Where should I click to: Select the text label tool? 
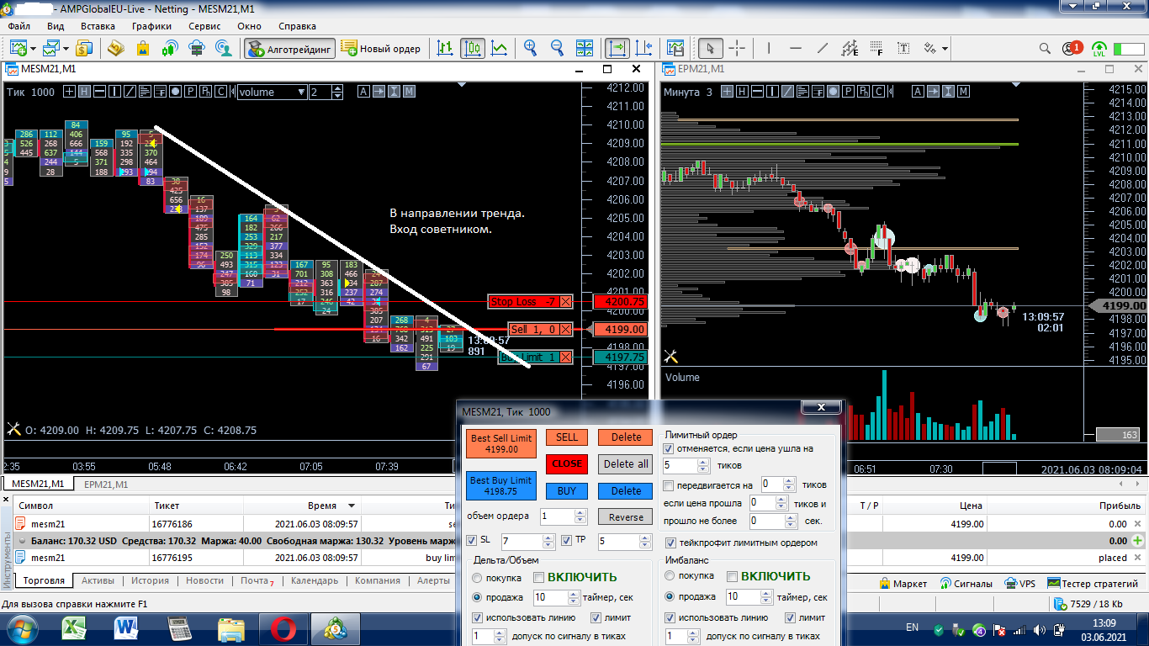click(904, 48)
